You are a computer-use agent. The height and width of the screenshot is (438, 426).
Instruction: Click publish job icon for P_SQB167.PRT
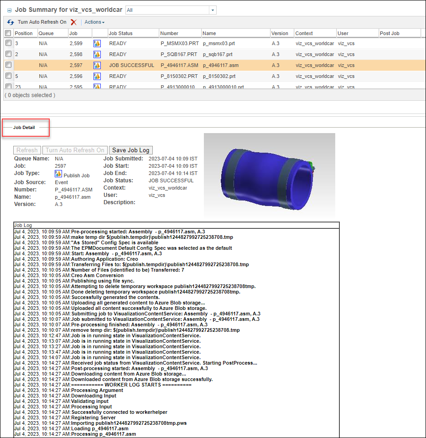[97, 55]
